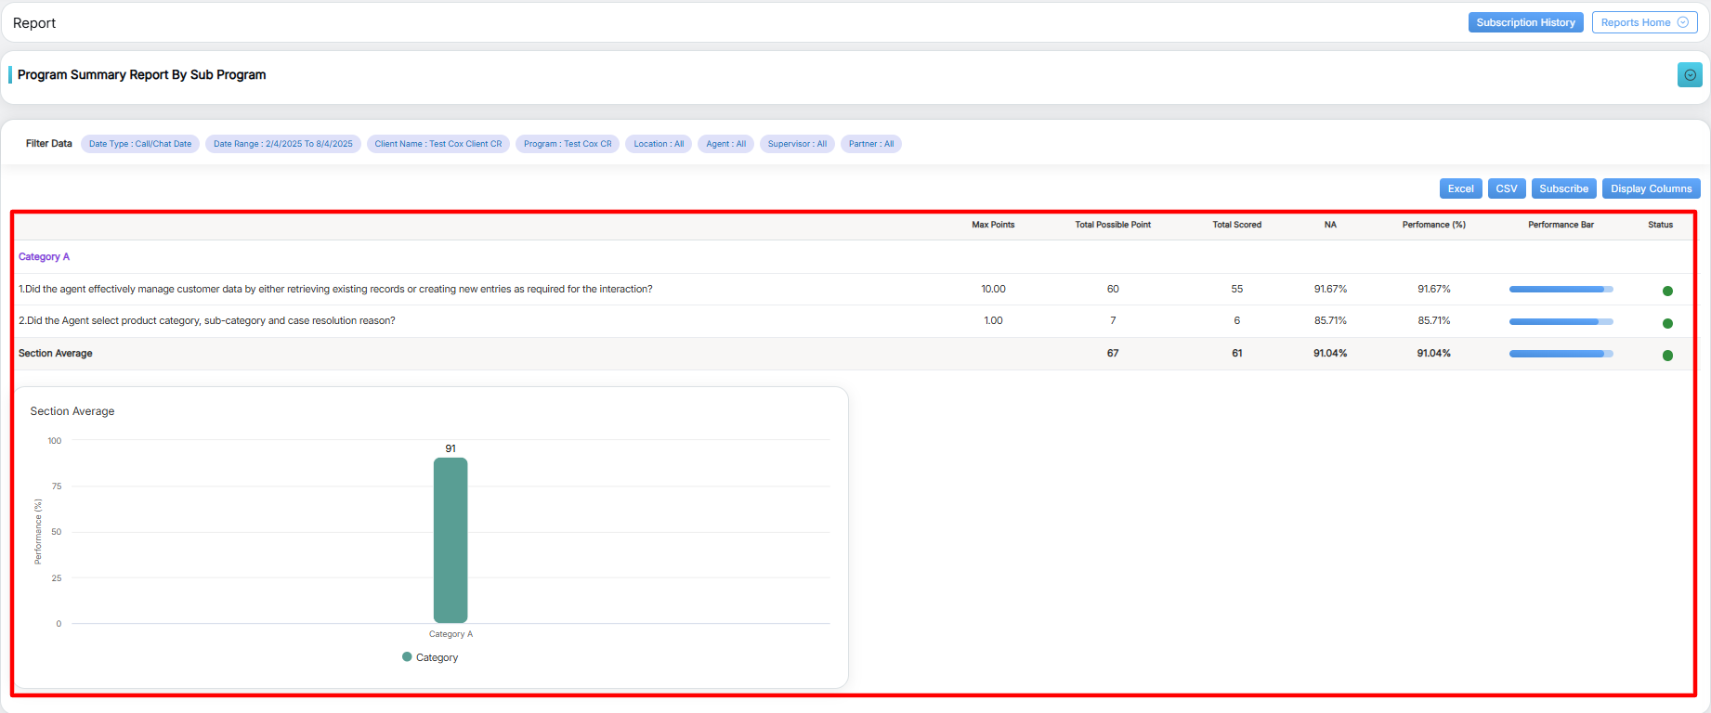Screen dimensions: 1711x713
Task: Open the Reports Home dropdown
Action: 1644,22
